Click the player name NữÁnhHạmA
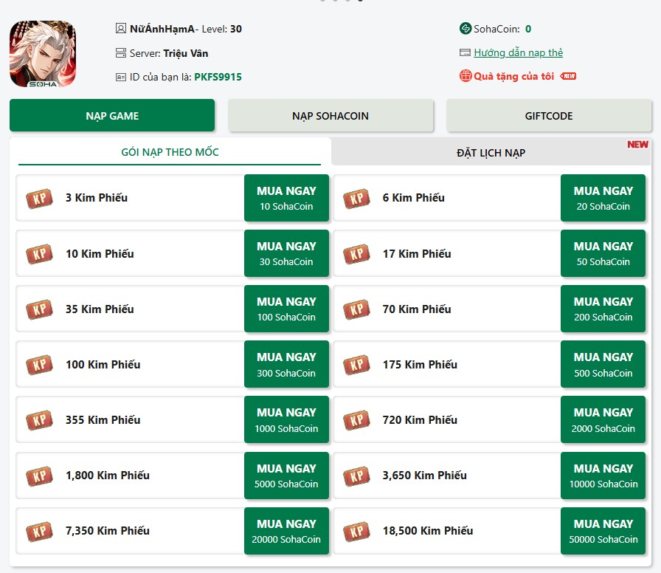661x573 pixels. (162, 29)
